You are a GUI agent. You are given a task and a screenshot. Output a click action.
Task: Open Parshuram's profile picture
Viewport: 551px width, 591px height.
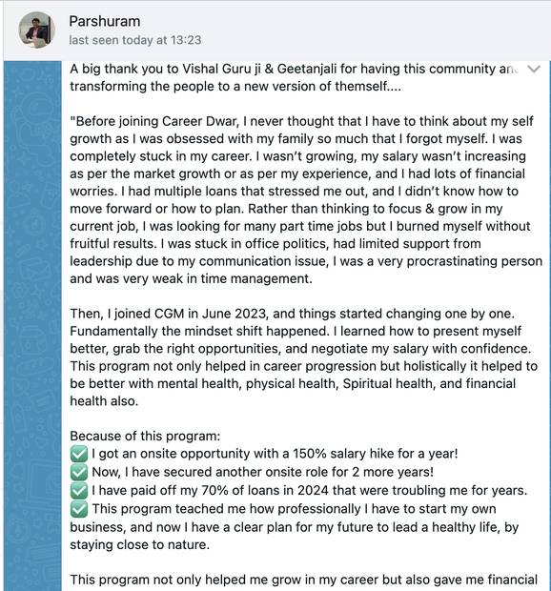[36, 30]
